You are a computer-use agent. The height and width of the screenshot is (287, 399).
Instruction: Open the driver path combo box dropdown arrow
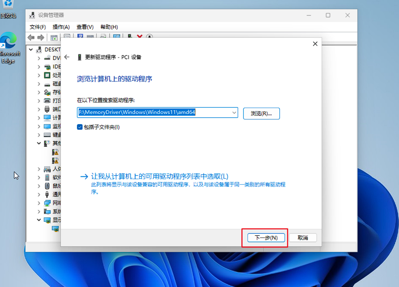[x=234, y=113]
